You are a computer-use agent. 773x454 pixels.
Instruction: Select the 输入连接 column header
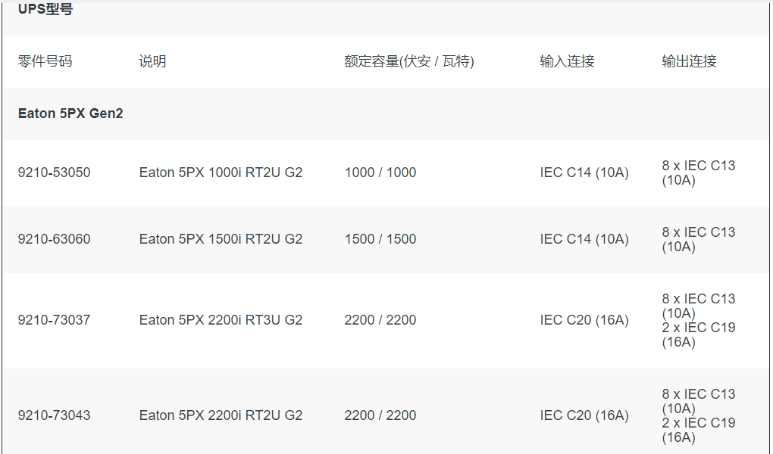(567, 61)
